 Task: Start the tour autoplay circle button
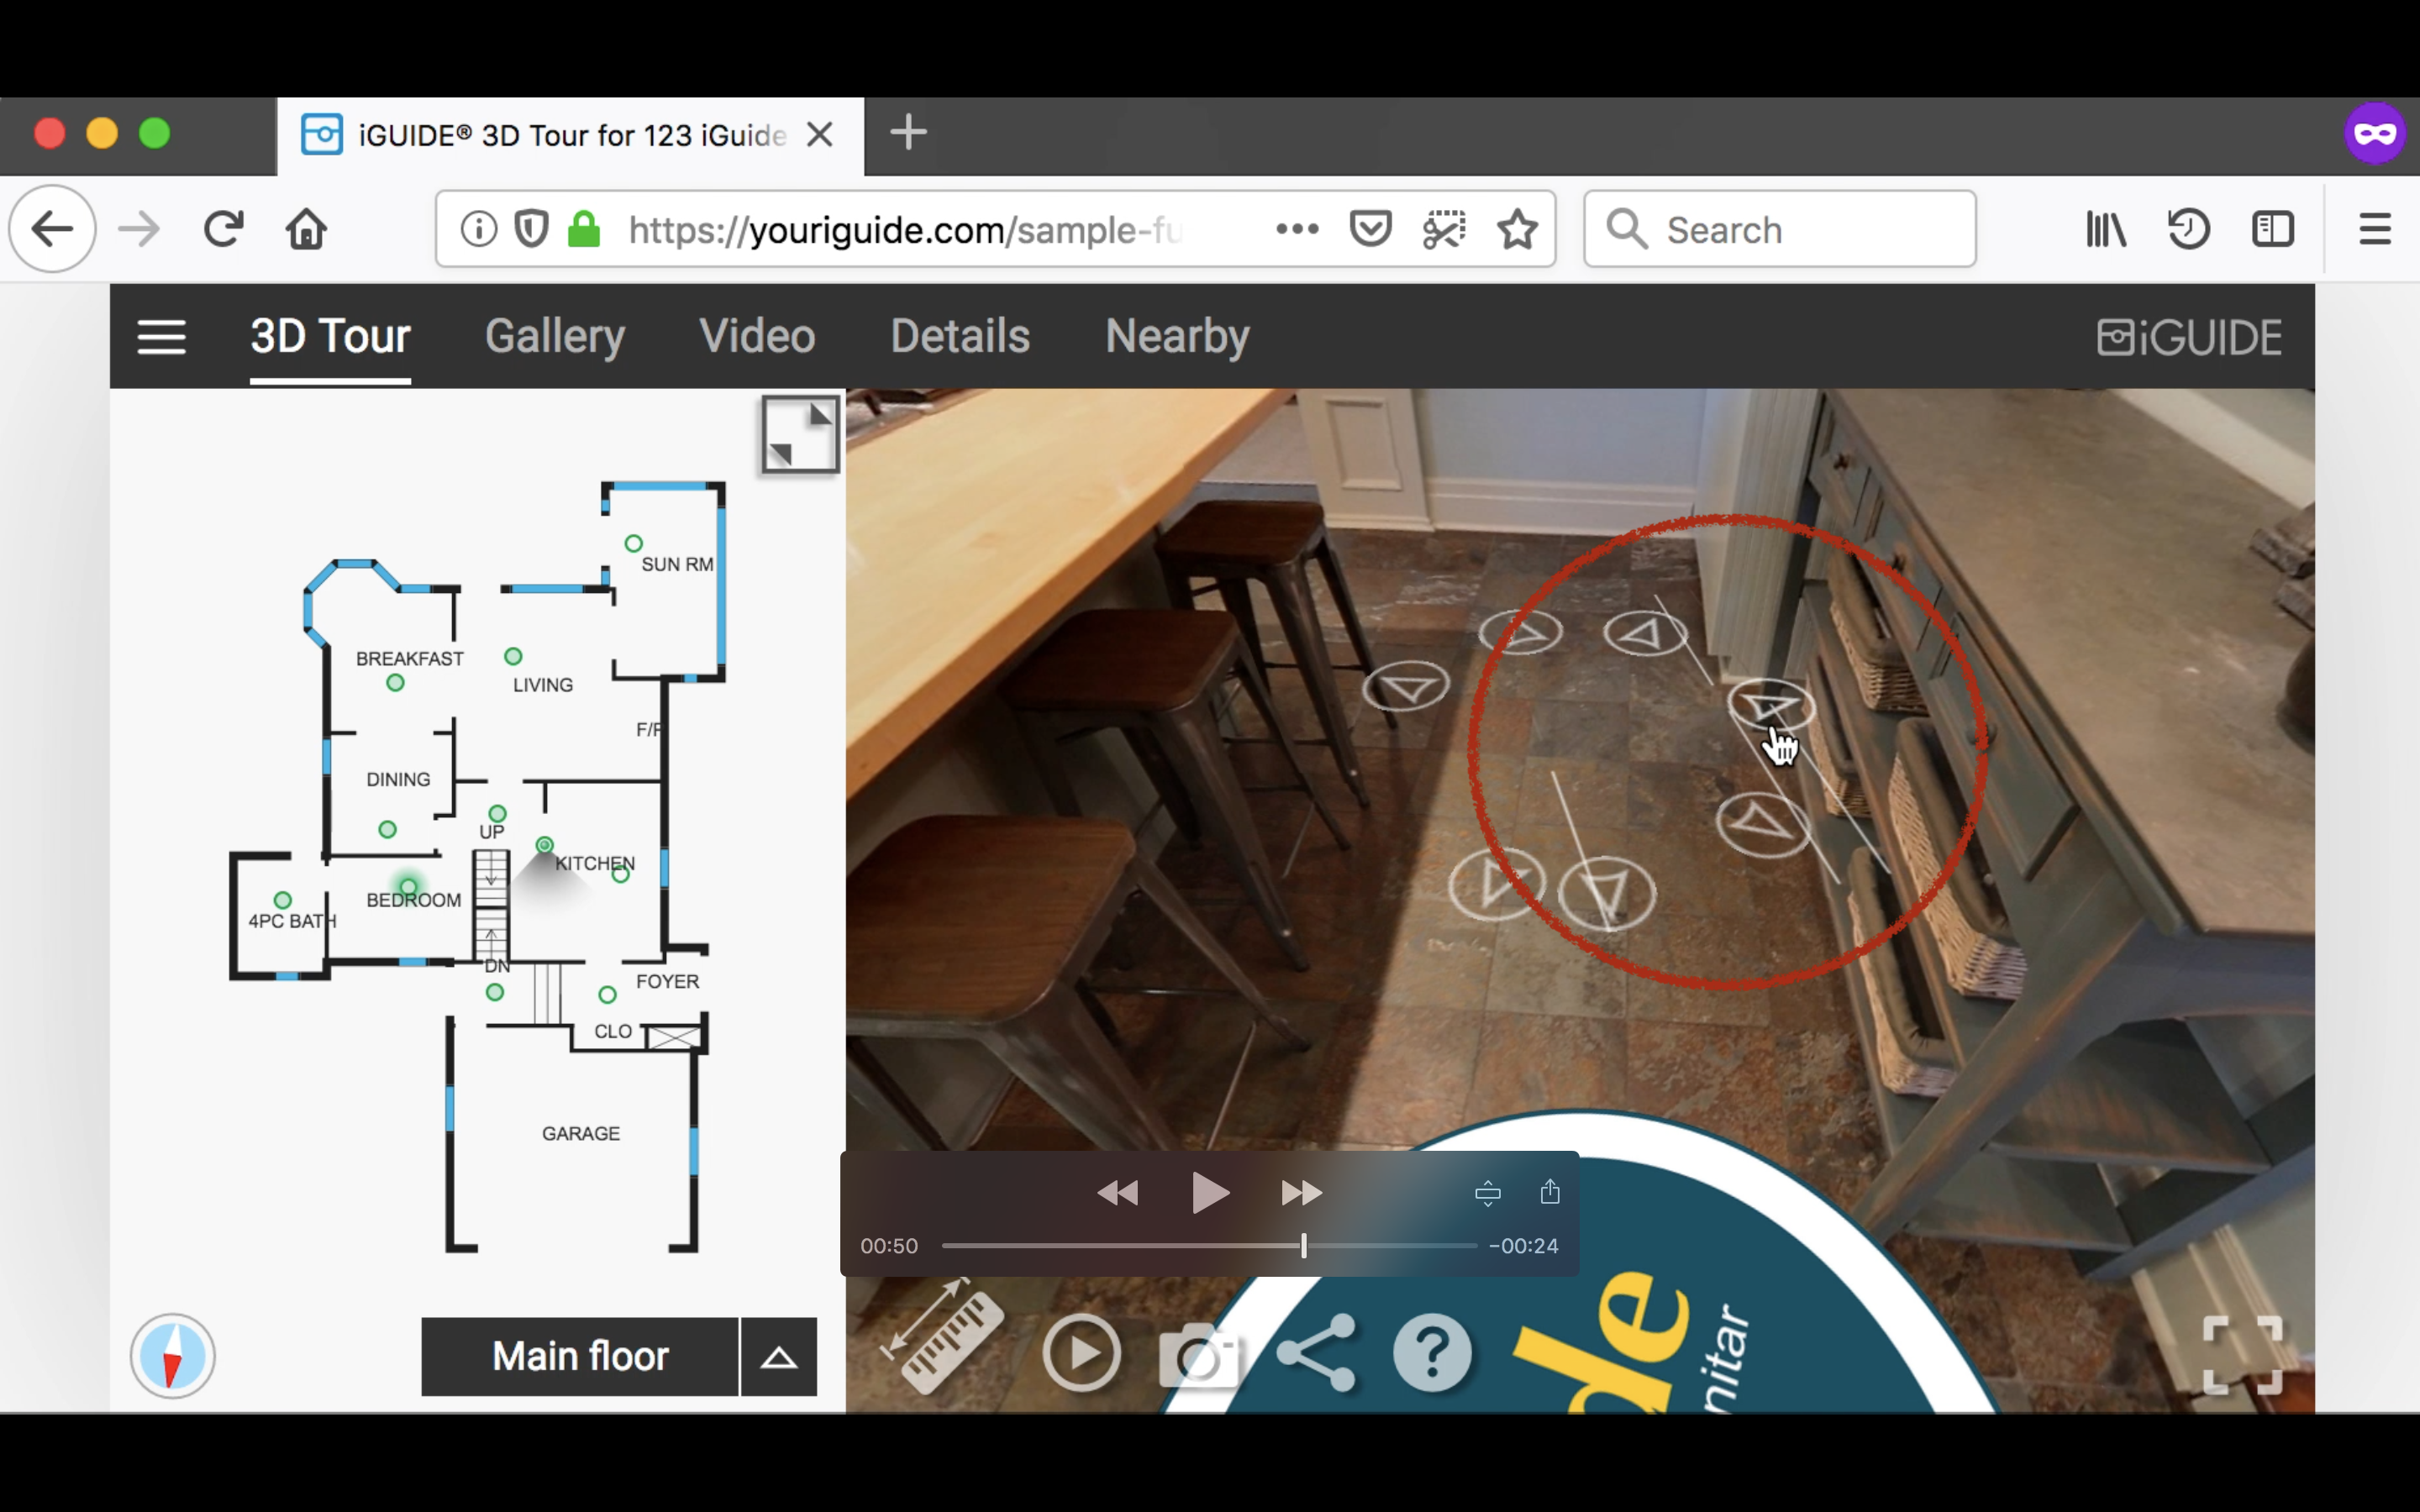pos(1081,1354)
